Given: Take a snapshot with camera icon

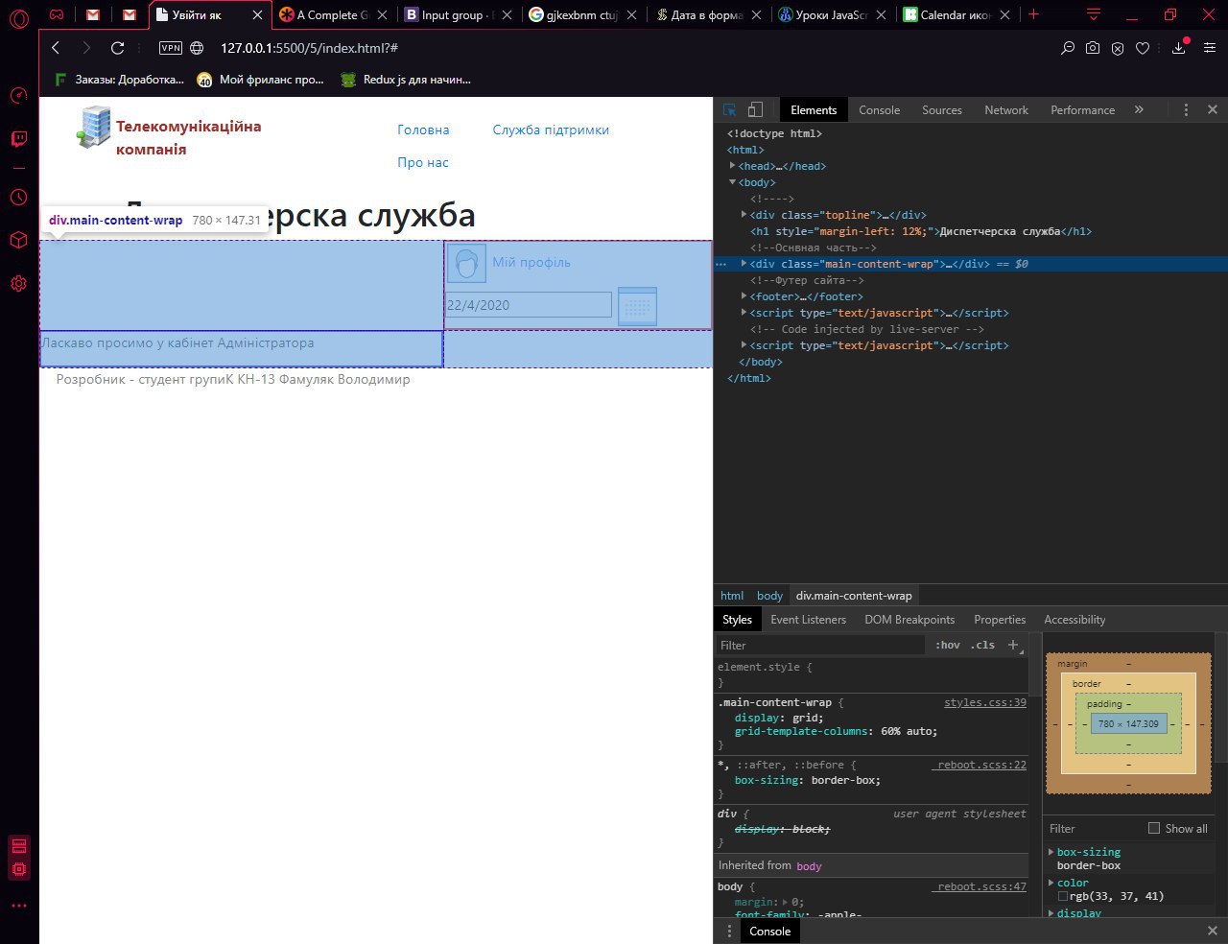Looking at the screenshot, I should coord(1093,48).
